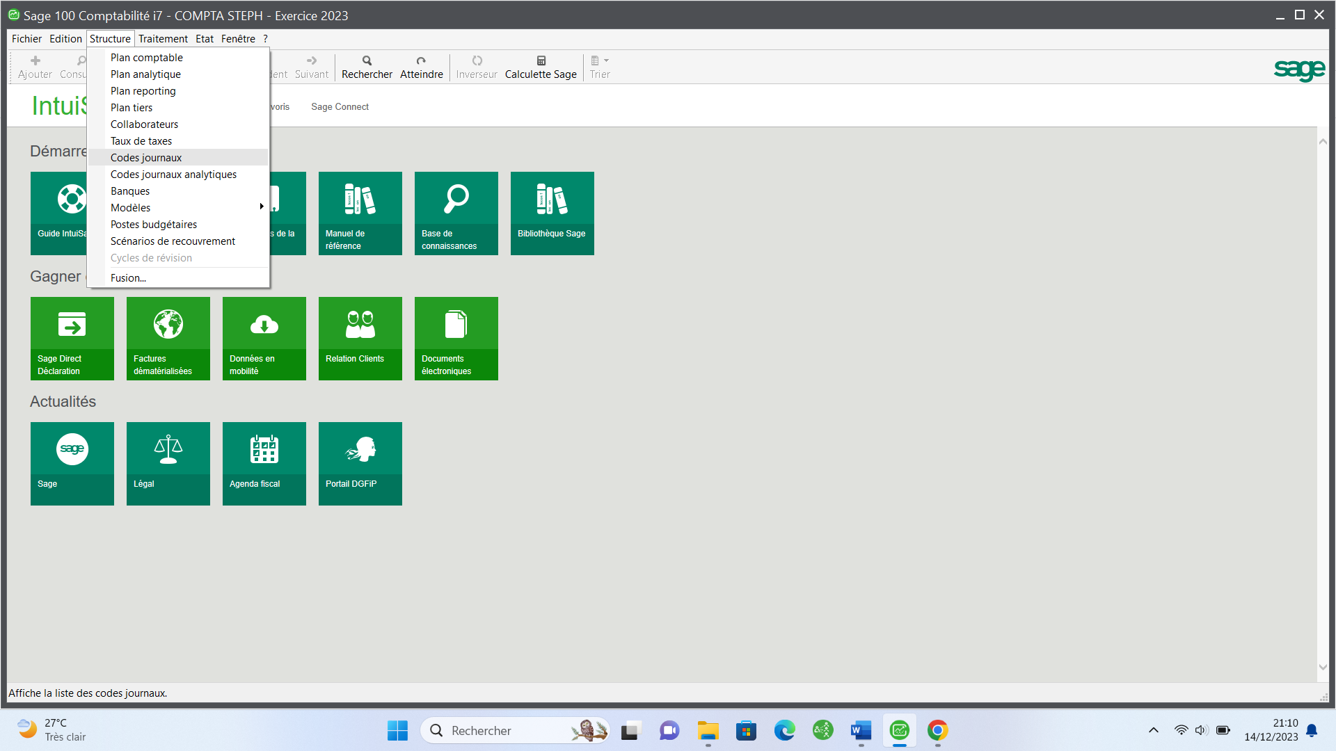Open the Fenêtre menu

[238, 39]
